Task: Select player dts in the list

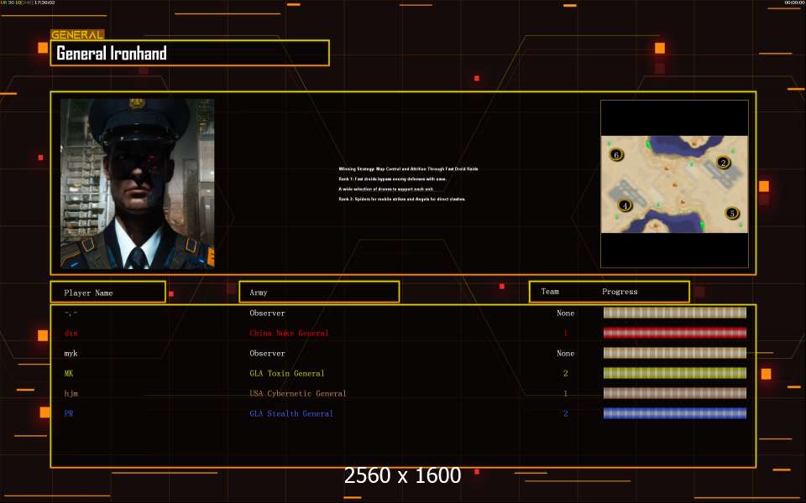Action: coord(71,333)
